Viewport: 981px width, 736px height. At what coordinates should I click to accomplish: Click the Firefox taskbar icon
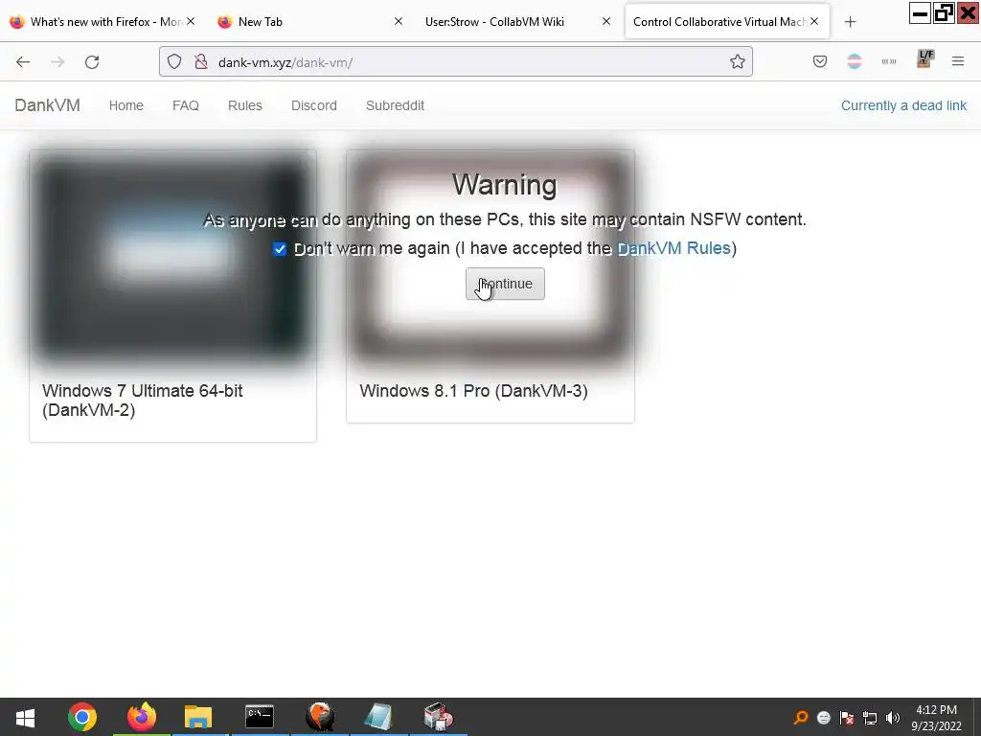[142, 717]
